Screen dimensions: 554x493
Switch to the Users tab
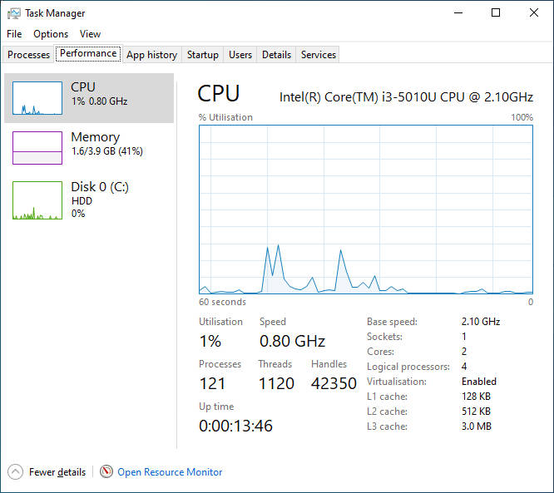point(240,55)
